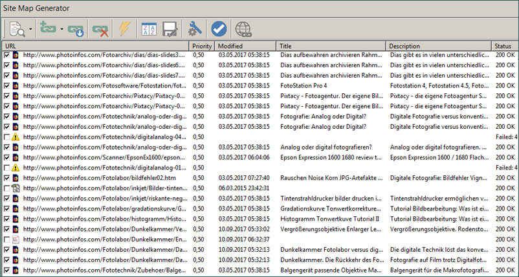
Task: Click the delete link red X icon
Action: pos(100,29)
